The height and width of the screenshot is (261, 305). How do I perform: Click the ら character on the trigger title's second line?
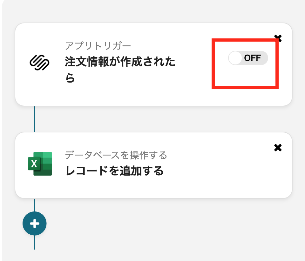(70, 78)
